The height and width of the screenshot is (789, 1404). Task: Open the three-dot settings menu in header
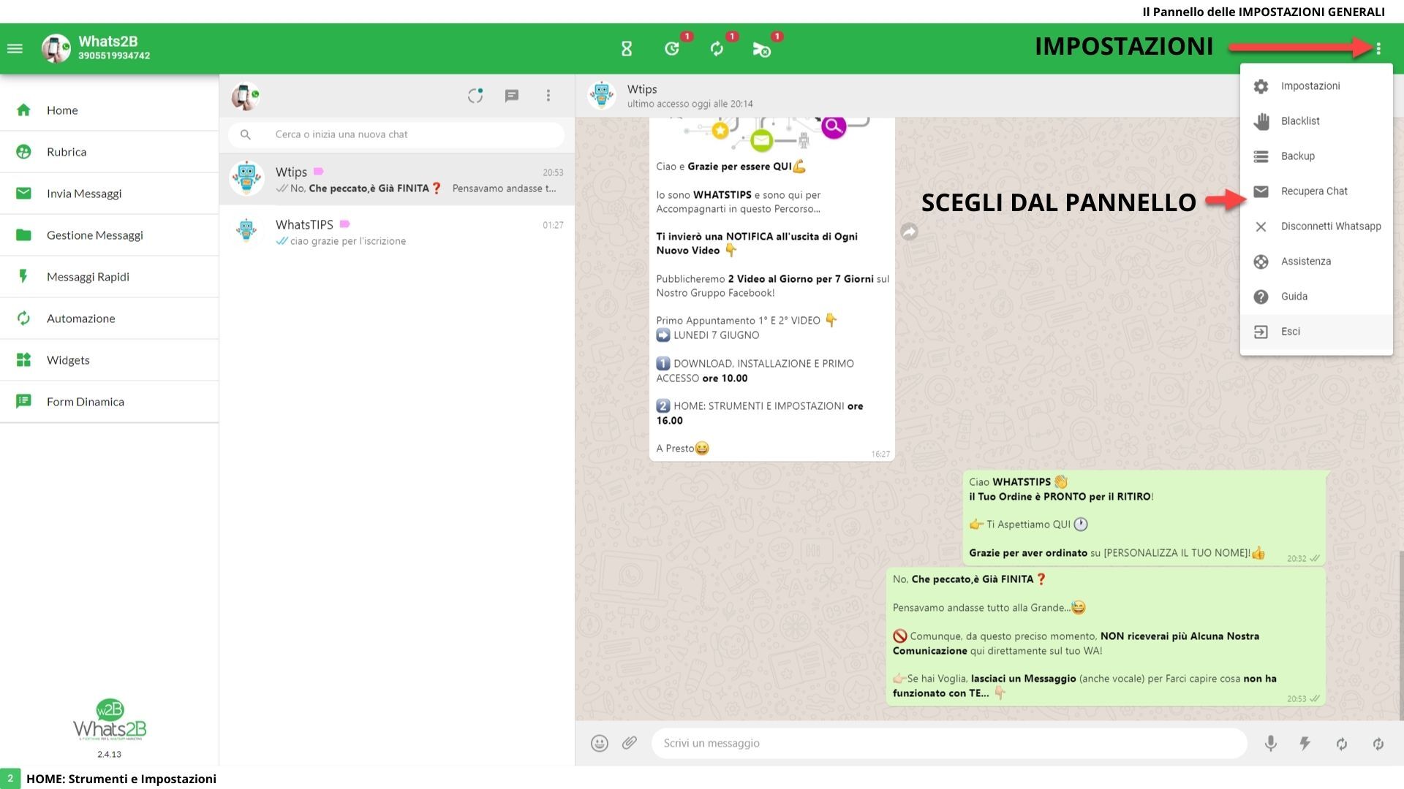[x=1378, y=49]
